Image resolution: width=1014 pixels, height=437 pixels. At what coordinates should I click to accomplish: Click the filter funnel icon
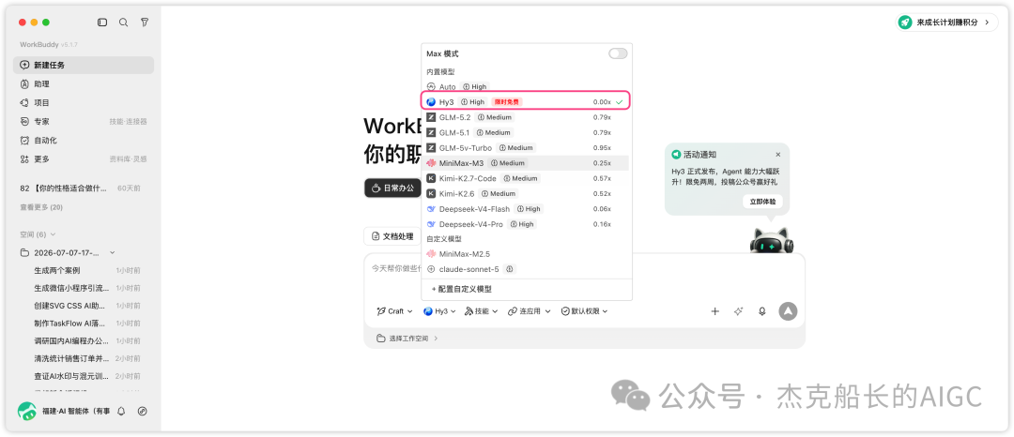coord(145,22)
